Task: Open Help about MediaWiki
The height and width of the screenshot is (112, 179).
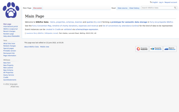Action: coord(11,36)
